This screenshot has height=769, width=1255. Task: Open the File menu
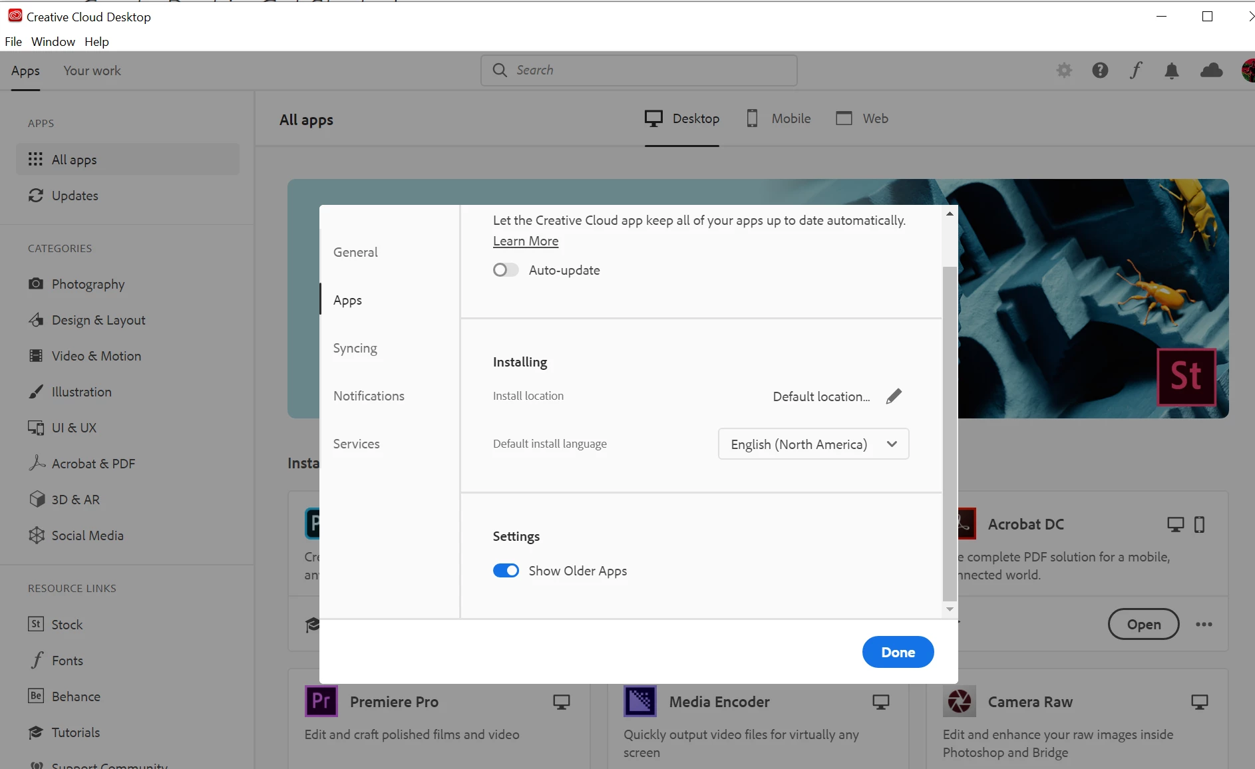(x=13, y=41)
